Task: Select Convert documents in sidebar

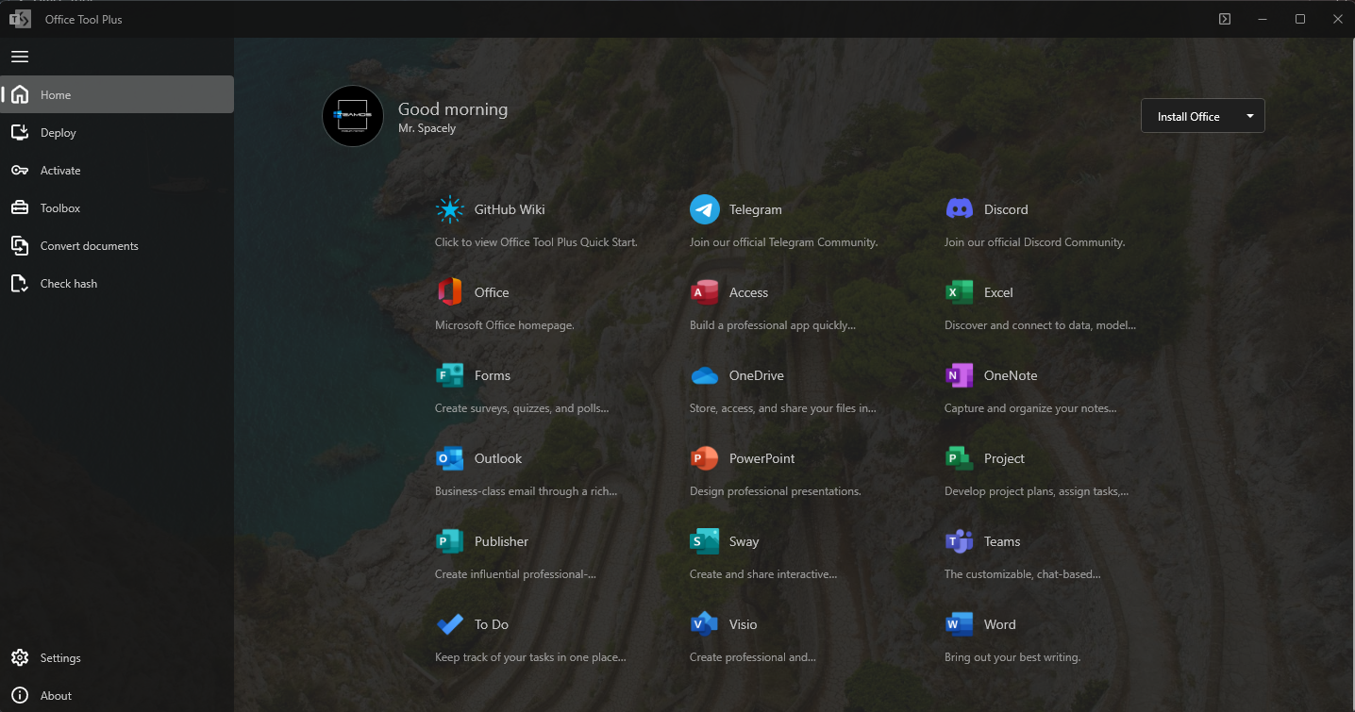Action: click(x=117, y=245)
